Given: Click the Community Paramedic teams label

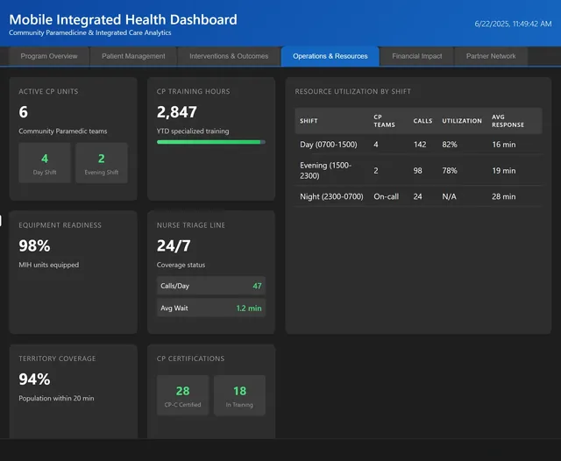Looking at the screenshot, I should click(x=62, y=131).
